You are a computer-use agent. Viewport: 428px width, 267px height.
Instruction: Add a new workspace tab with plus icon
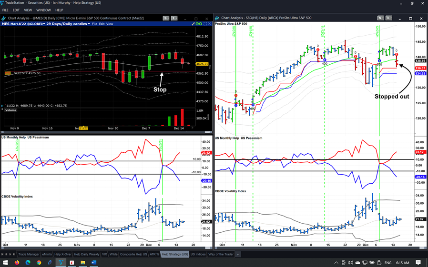pyautogui.click(x=238, y=255)
